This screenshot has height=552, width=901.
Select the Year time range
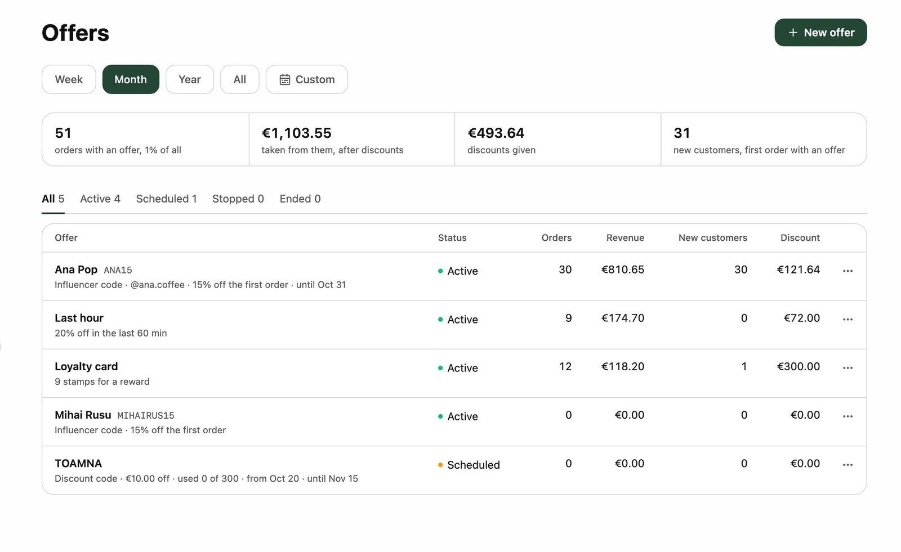click(x=190, y=79)
